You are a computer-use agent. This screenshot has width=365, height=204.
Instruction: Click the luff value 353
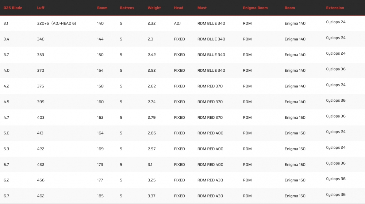pyautogui.click(x=41, y=55)
